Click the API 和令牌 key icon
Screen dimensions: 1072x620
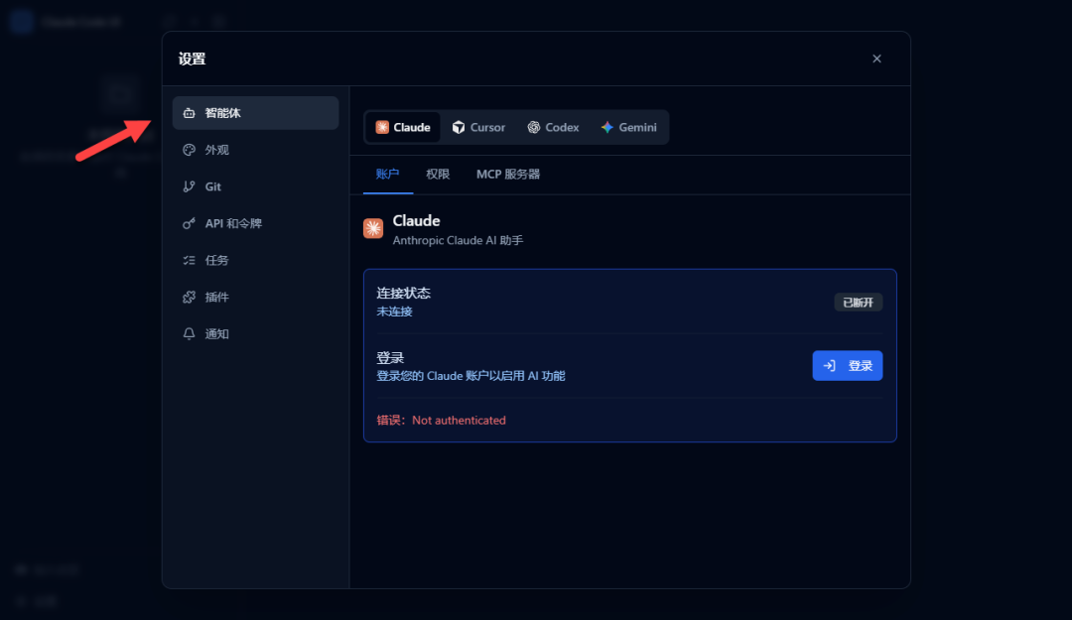[x=190, y=223]
